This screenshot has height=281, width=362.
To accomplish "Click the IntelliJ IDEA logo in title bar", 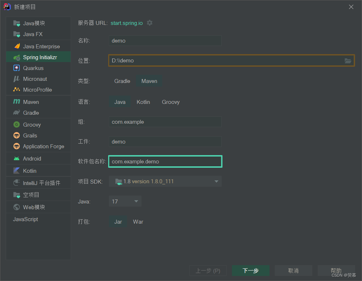I will tap(7, 7).
